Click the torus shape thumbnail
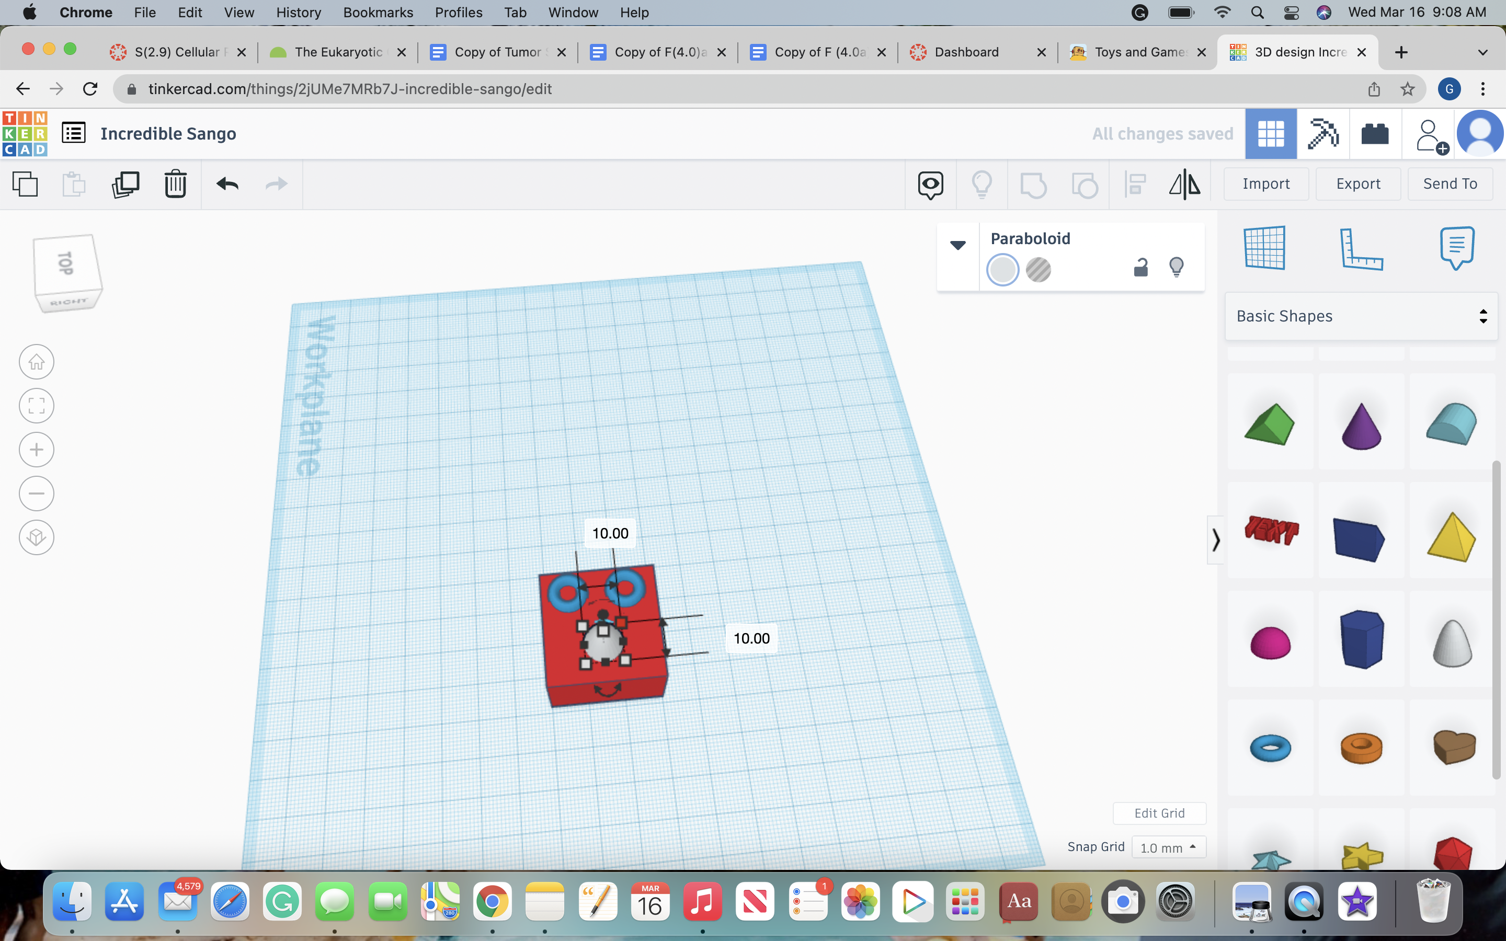Viewport: 1506px width, 941px height. [x=1270, y=746]
